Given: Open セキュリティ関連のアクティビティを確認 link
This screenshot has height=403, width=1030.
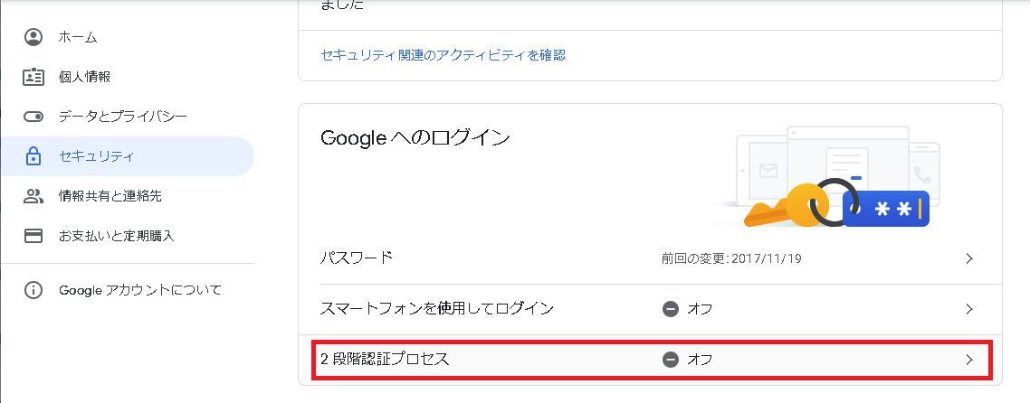Looking at the screenshot, I should (443, 55).
